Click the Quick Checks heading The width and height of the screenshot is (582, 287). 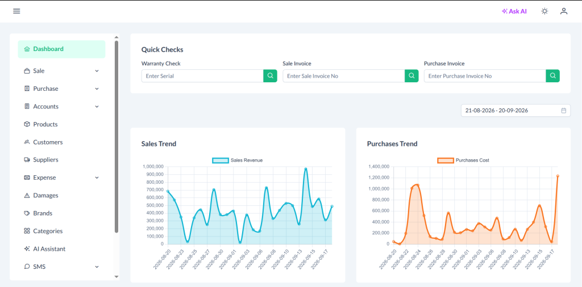click(x=162, y=49)
